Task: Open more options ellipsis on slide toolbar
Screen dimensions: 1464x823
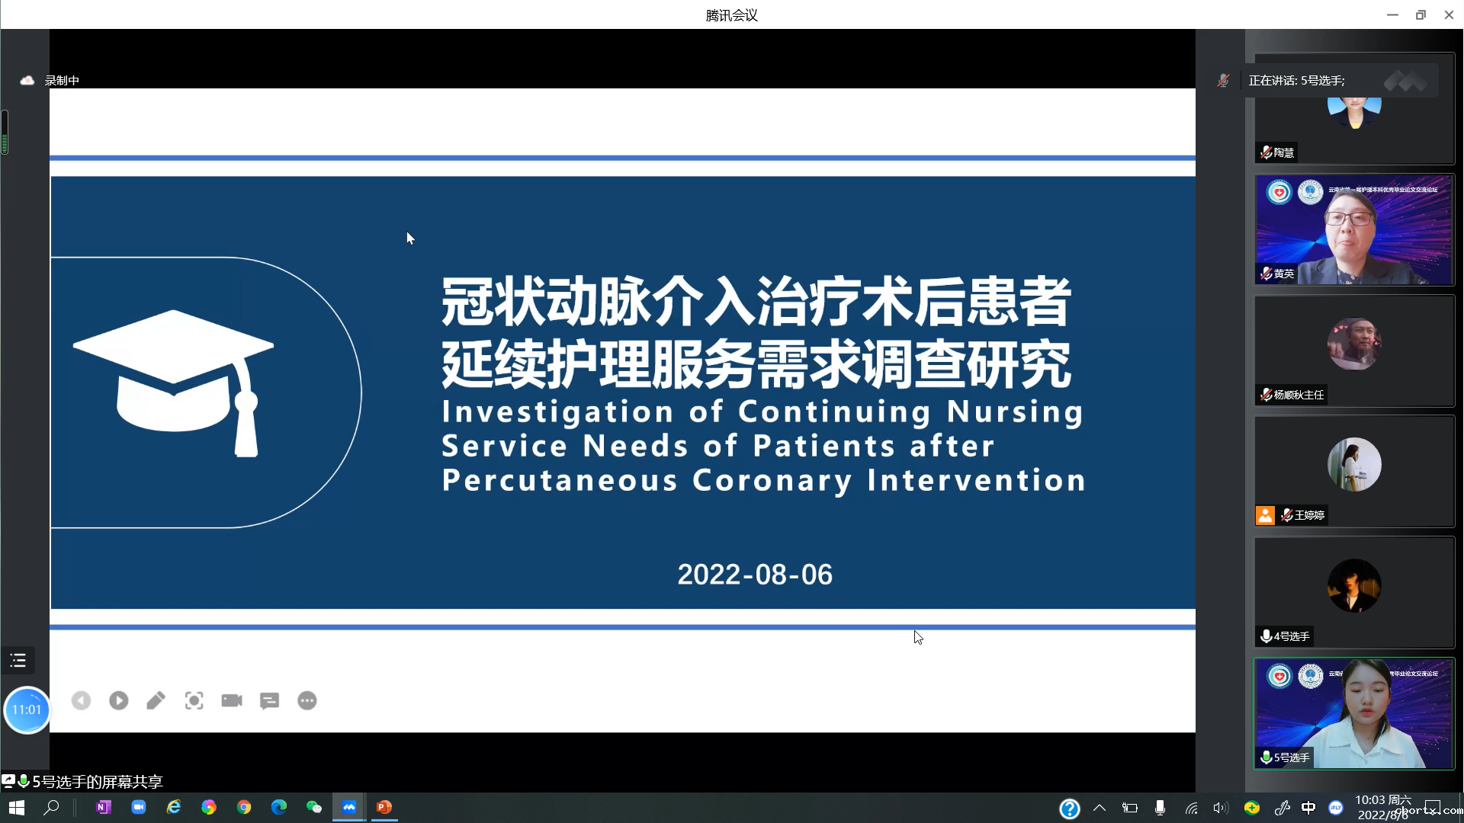Action: pos(307,700)
